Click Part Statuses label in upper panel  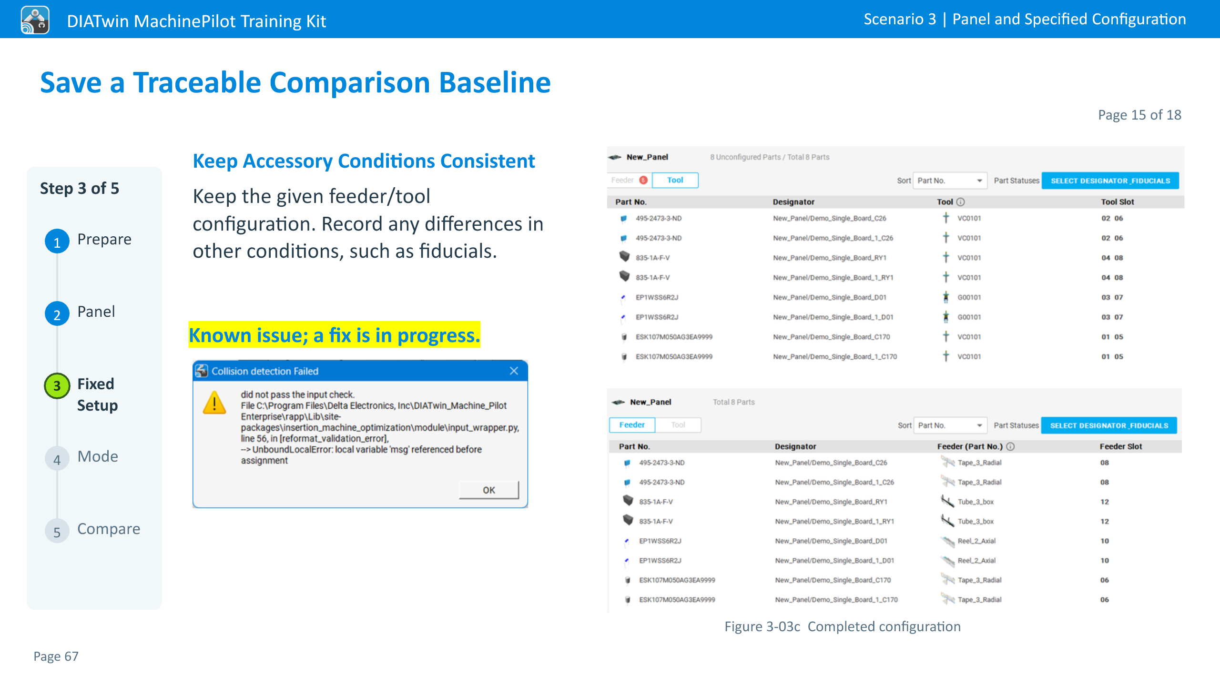click(x=1016, y=181)
